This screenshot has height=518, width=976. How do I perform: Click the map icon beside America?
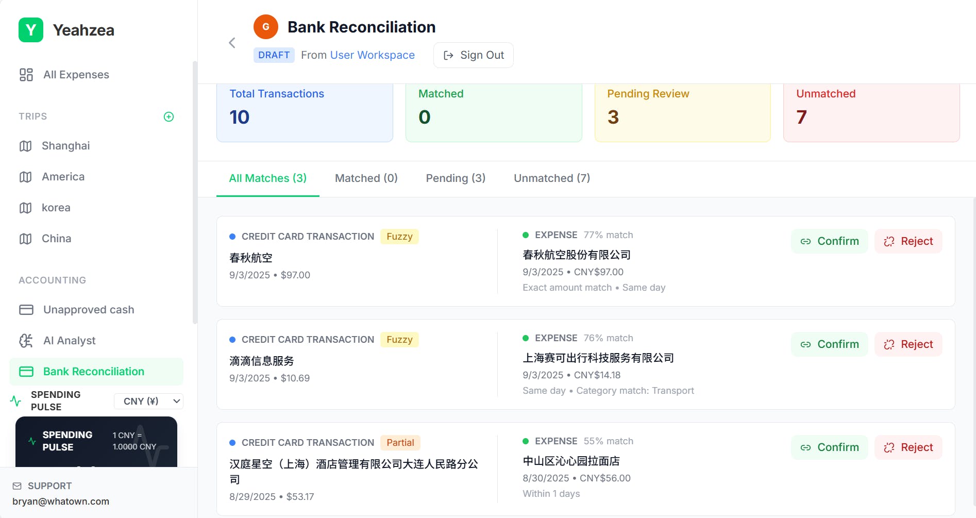tap(25, 177)
